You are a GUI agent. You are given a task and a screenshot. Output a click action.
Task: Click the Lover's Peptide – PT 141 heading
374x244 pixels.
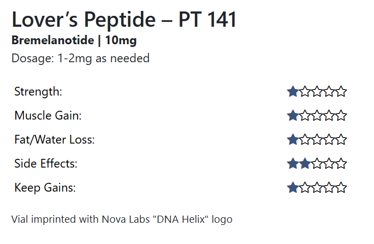point(124,20)
